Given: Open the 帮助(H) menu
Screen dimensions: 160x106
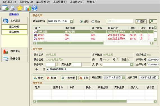Looking at the screenshot, I should (91, 2).
